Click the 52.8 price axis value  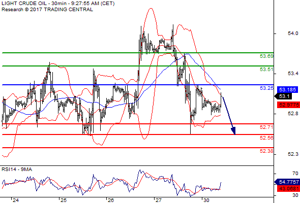[x=293, y=114]
